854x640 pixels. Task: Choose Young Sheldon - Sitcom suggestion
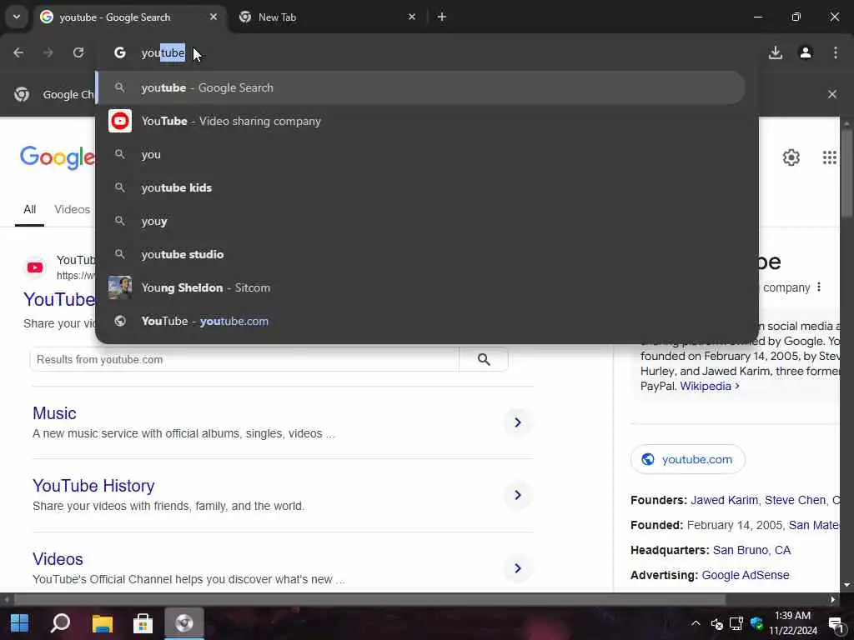coord(420,287)
